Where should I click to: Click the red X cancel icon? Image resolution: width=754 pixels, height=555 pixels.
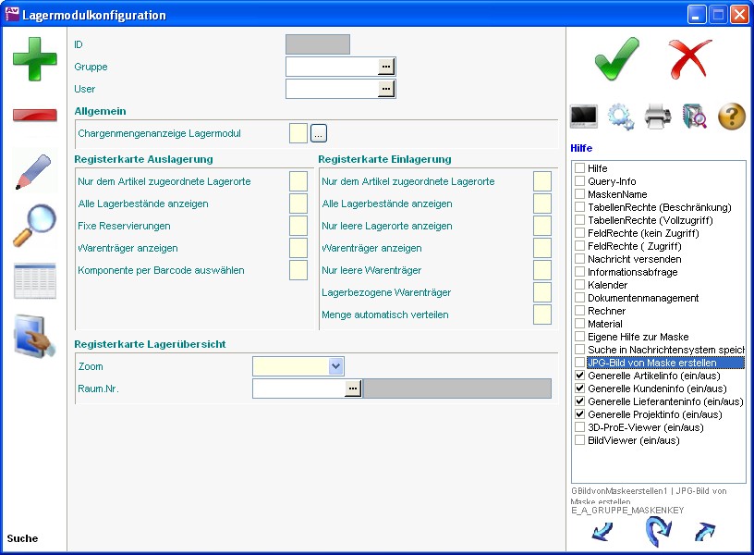pyautogui.click(x=690, y=59)
